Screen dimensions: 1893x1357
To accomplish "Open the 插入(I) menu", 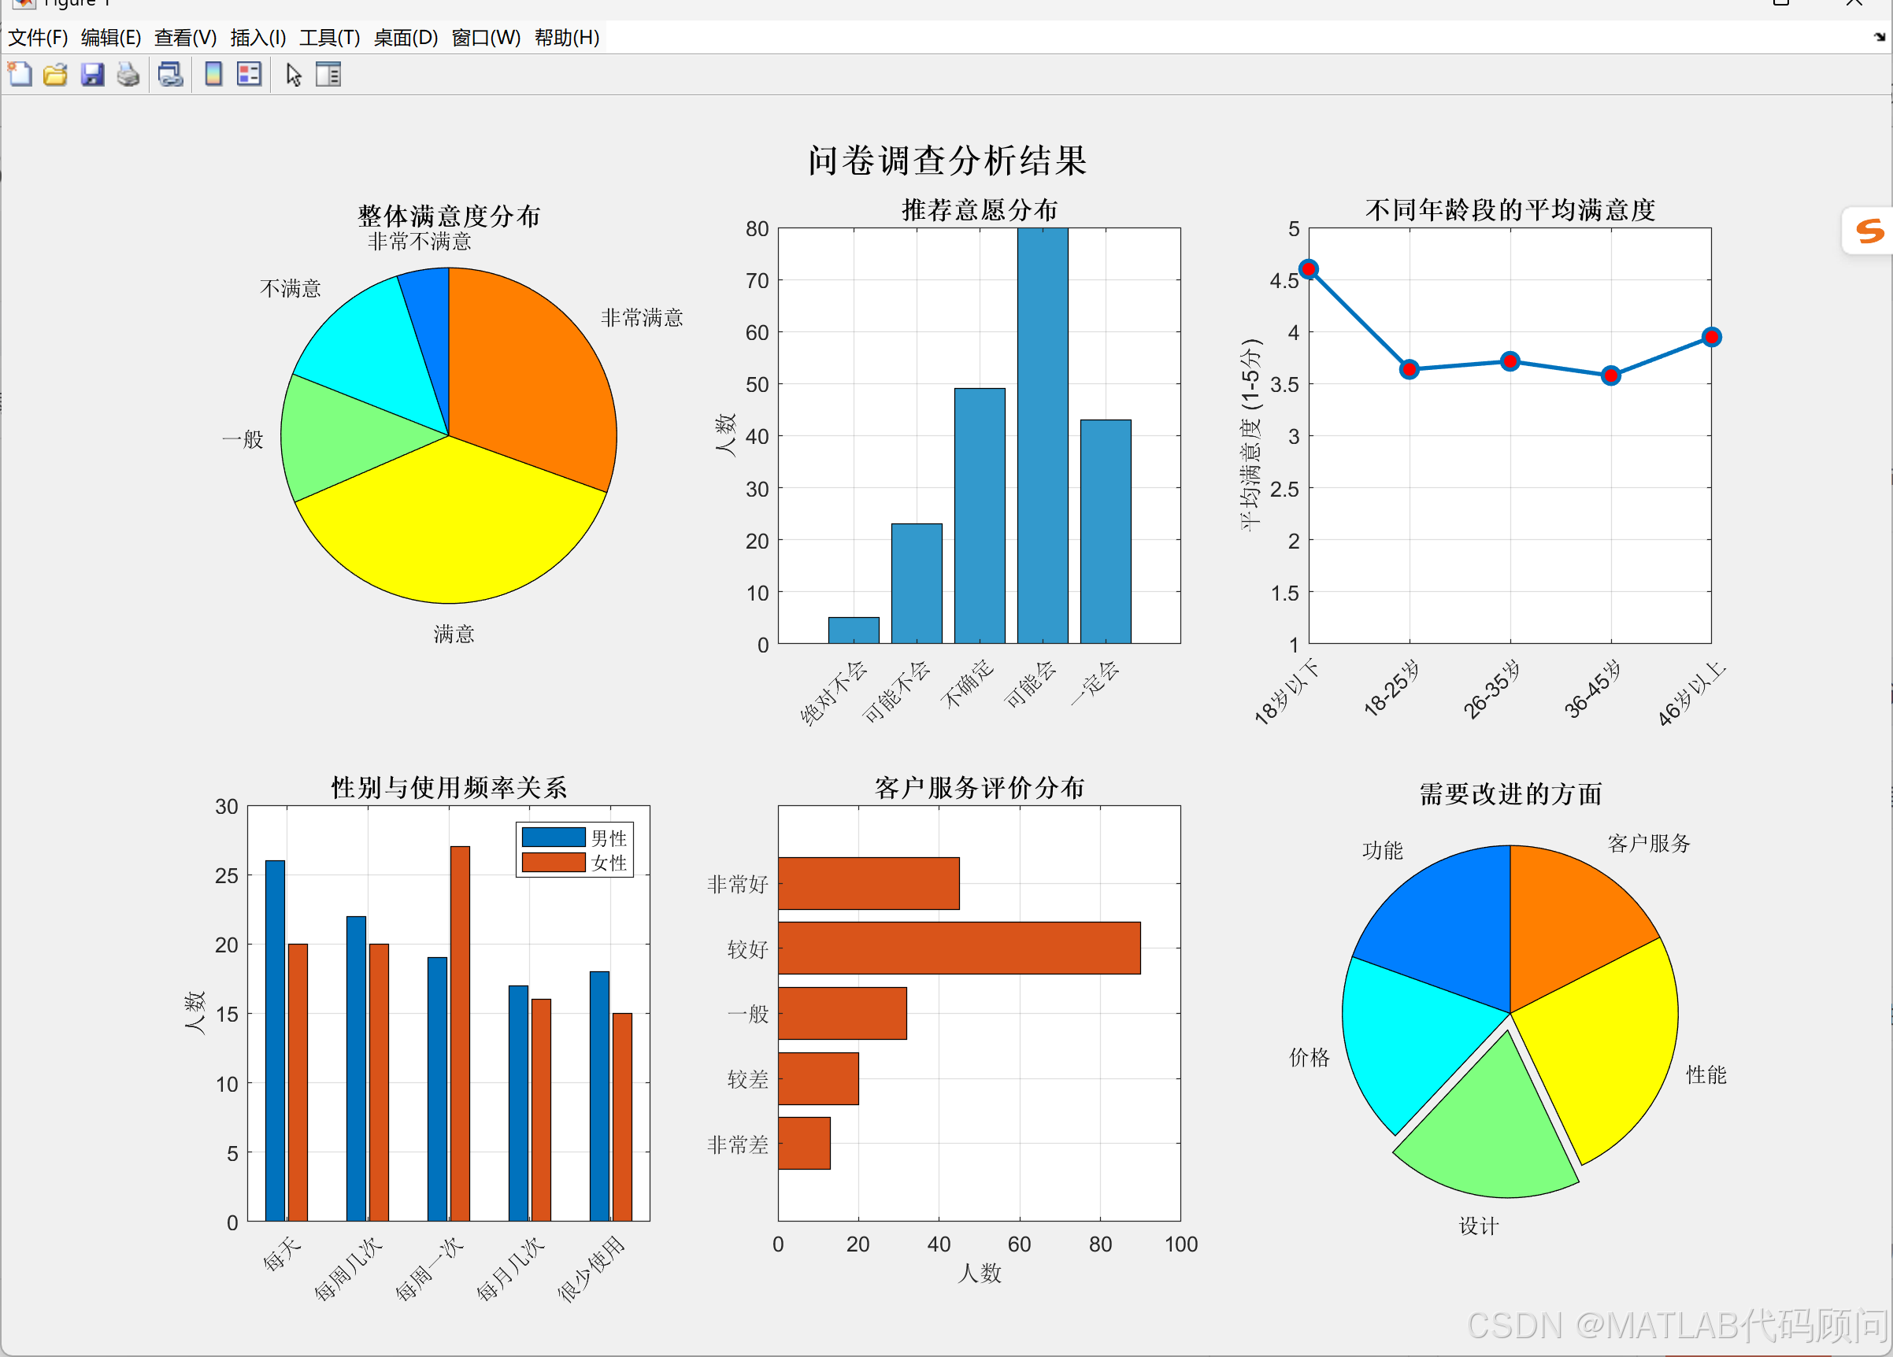I will click(258, 38).
